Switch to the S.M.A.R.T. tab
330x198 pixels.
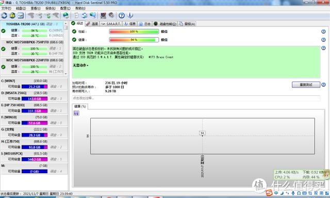pyautogui.click(x=111, y=24)
